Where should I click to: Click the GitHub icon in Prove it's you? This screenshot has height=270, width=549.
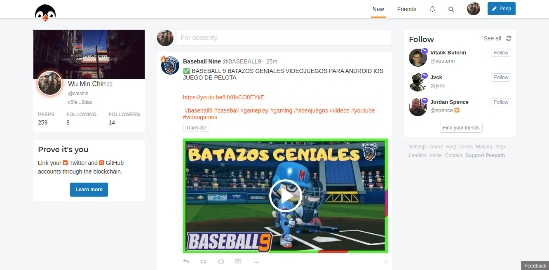click(101, 163)
